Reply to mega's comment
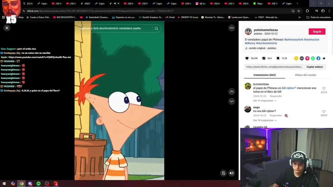Viewport: 333px width, 187px height. (x=276, y=115)
